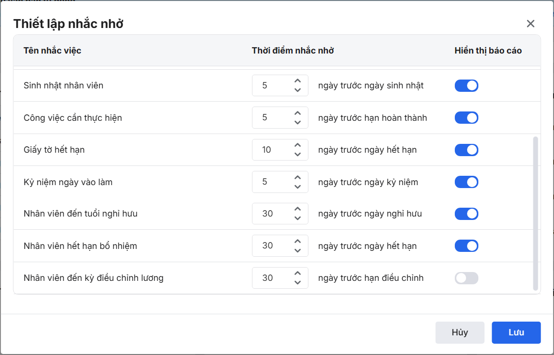
Task: Click the Lưu button to save
Action: pyautogui.click(x=516, y=332)
